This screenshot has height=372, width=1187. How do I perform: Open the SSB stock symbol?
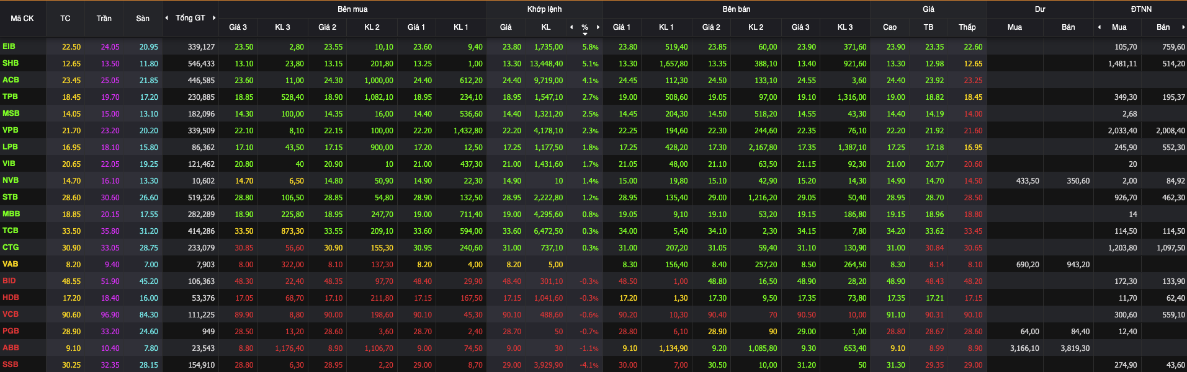point(11,365)
